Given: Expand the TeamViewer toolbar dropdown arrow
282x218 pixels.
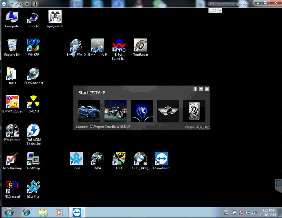Looking at the screenshot, I should click(x=220, y=11).
